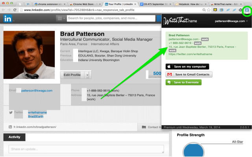Viewport: 252px width, 157px height.
Task: Click the blue feather extension beside the diamond icon
Action: pos(235,10)
